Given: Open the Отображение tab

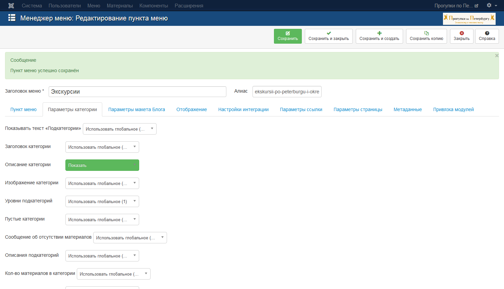Looking at the screenshot, I should click(x=191, y=109).
